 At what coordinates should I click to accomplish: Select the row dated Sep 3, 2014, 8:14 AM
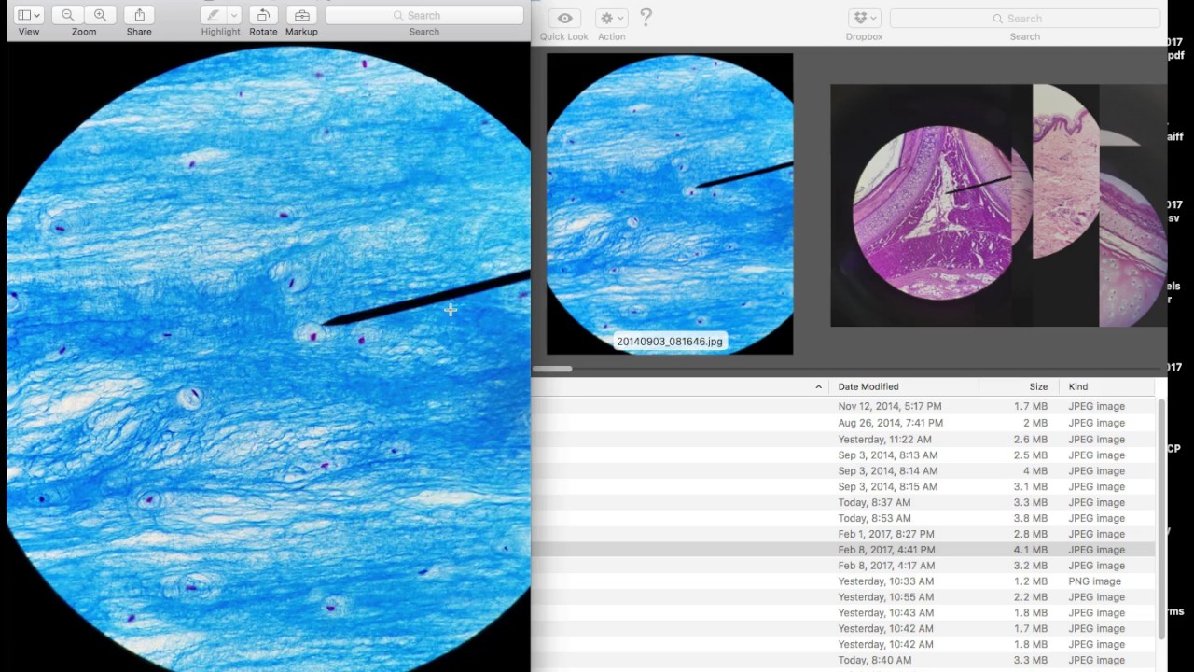[843, 471]
